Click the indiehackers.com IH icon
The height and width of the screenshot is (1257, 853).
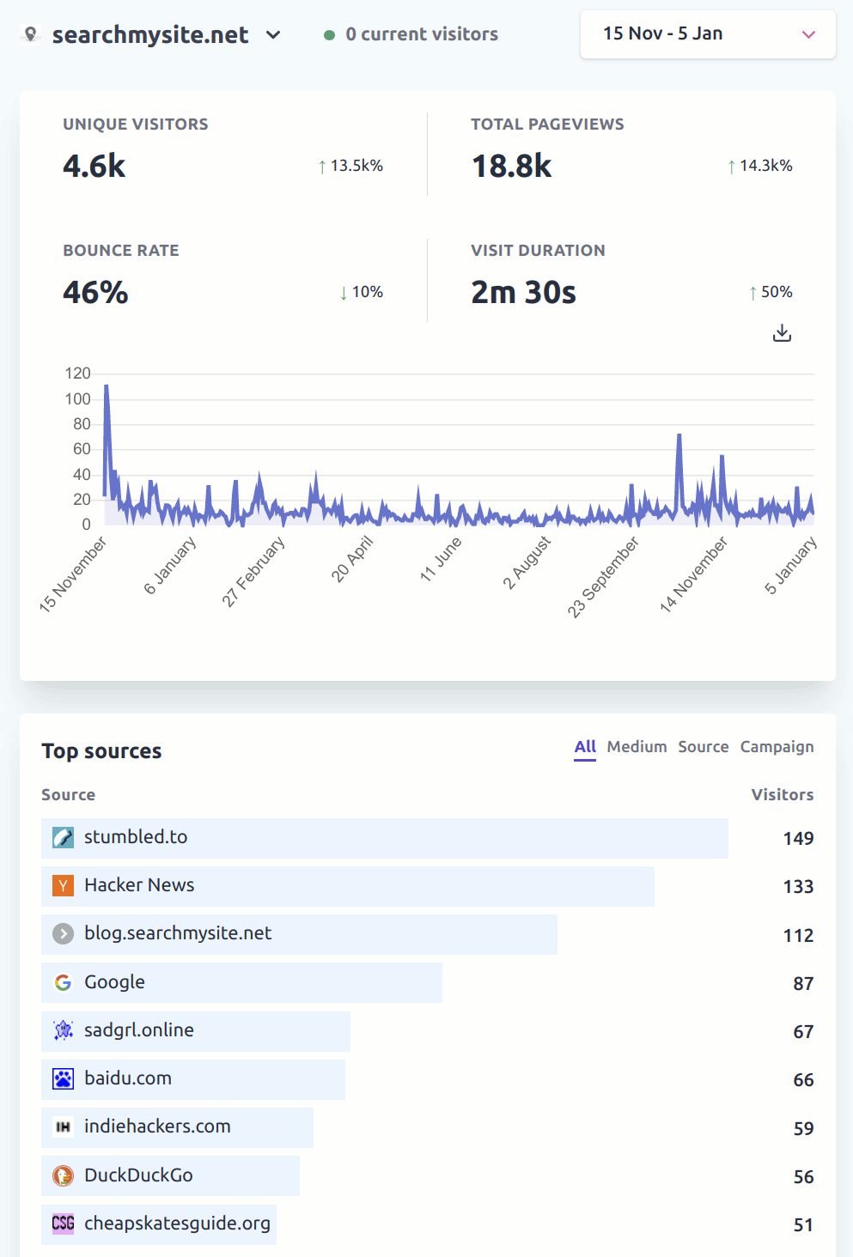64,1126
